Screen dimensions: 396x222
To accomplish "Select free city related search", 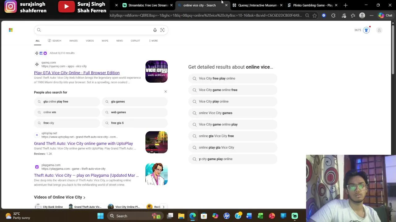I will [x=67, y=123].
